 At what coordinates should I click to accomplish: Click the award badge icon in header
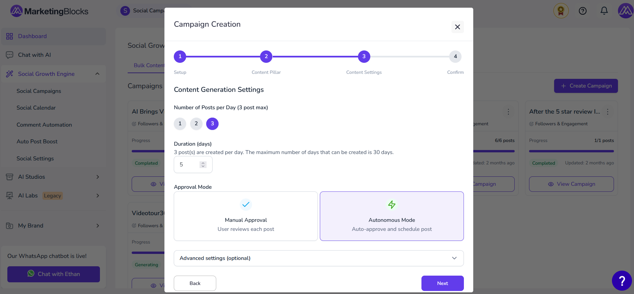coord(561,11)
